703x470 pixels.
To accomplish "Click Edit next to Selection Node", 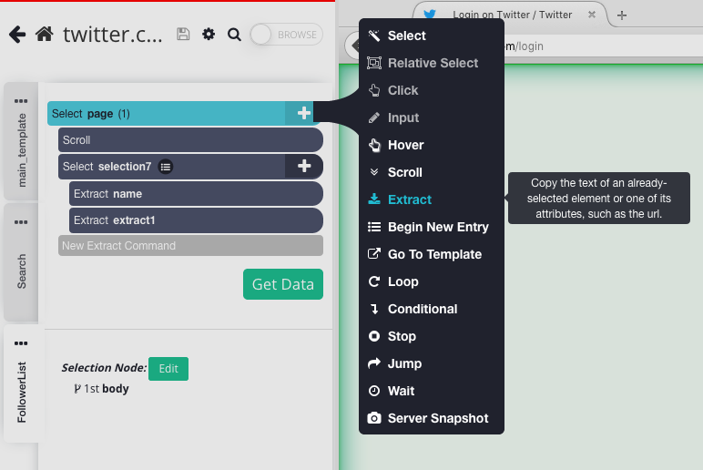I will click(x=168, y=369).
